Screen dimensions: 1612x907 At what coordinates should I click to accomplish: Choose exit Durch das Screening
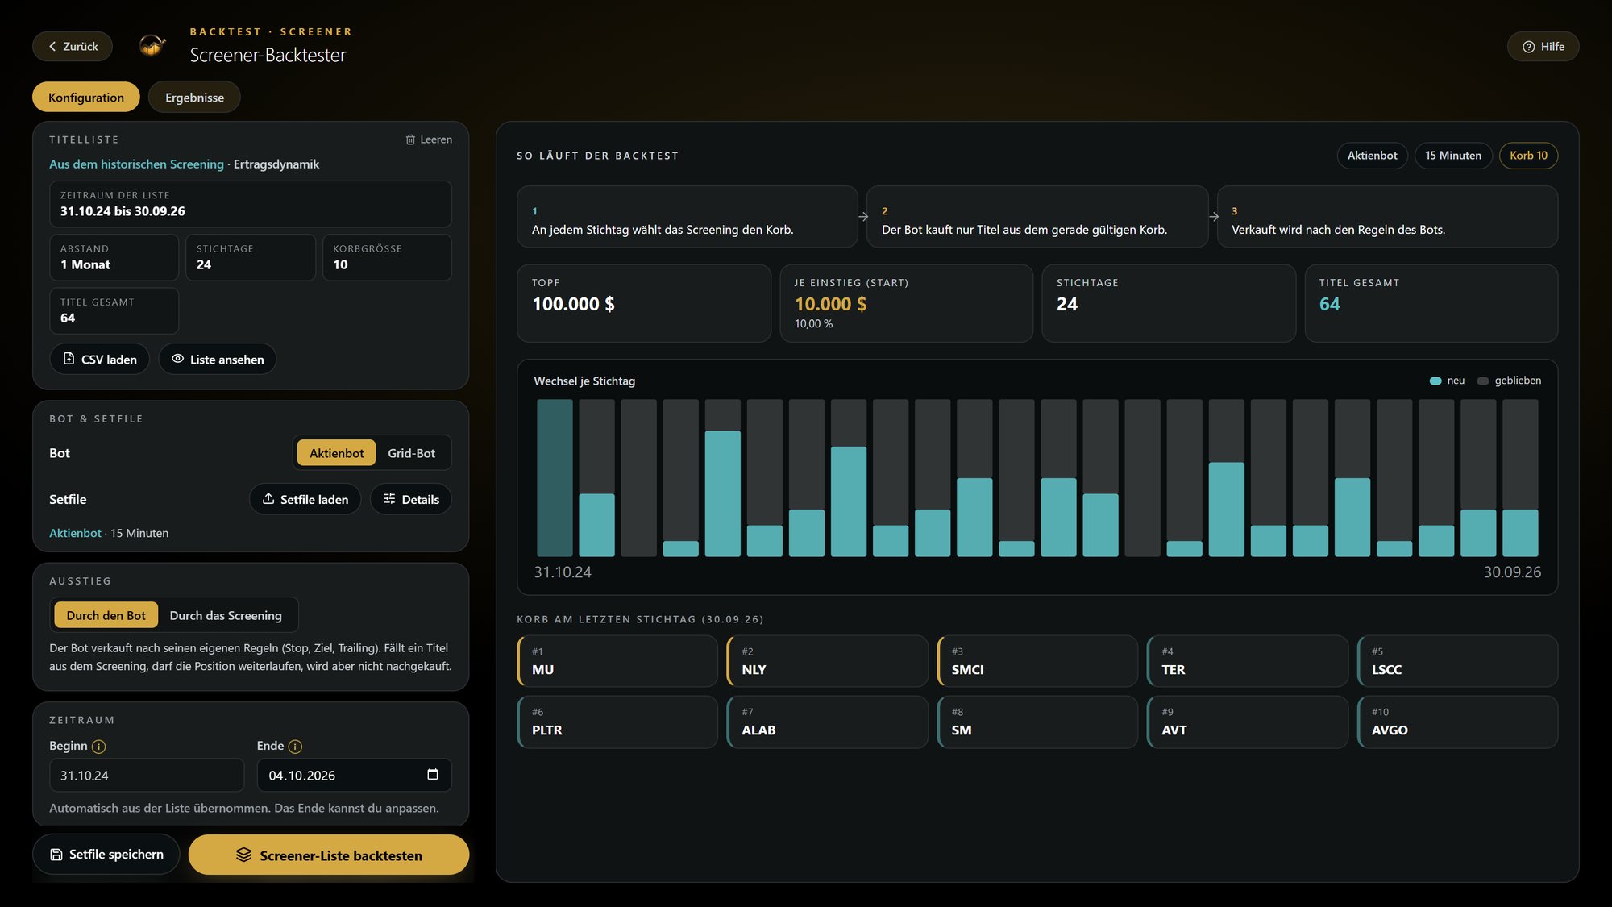[226, 615]
